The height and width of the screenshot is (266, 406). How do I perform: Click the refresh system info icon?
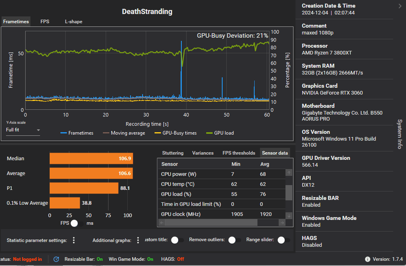pyautogui.click(x=56, y=259)
